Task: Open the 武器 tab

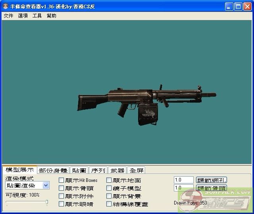Action: [117, 170]
